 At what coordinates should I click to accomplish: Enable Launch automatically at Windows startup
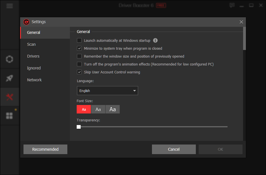point(79,40)
